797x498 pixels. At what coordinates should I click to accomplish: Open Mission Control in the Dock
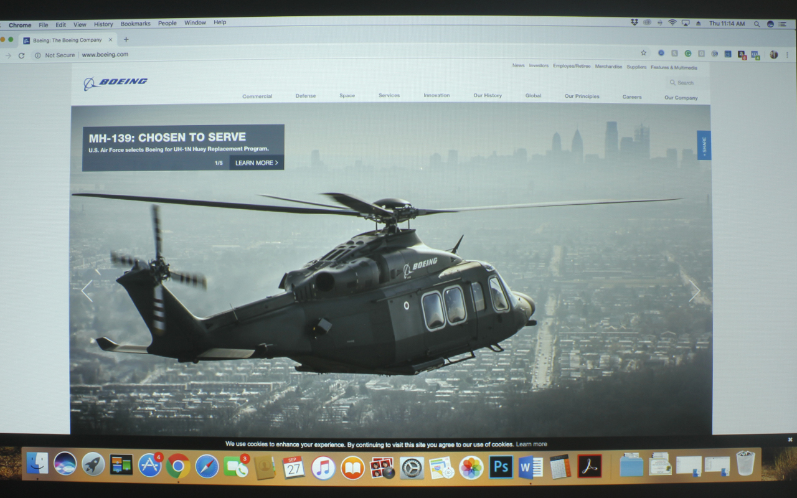point(121,464)
